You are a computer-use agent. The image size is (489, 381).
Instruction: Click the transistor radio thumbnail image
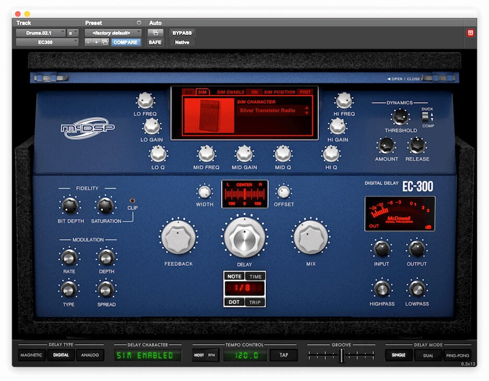click(x=209, y=116)
